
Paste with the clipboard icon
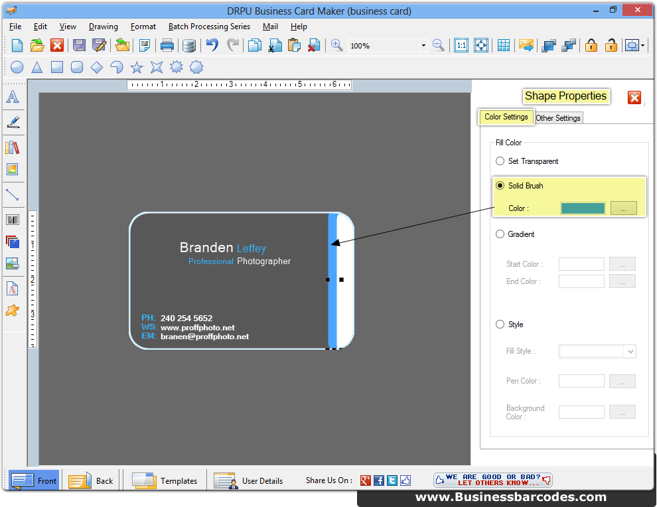point(294,45)
